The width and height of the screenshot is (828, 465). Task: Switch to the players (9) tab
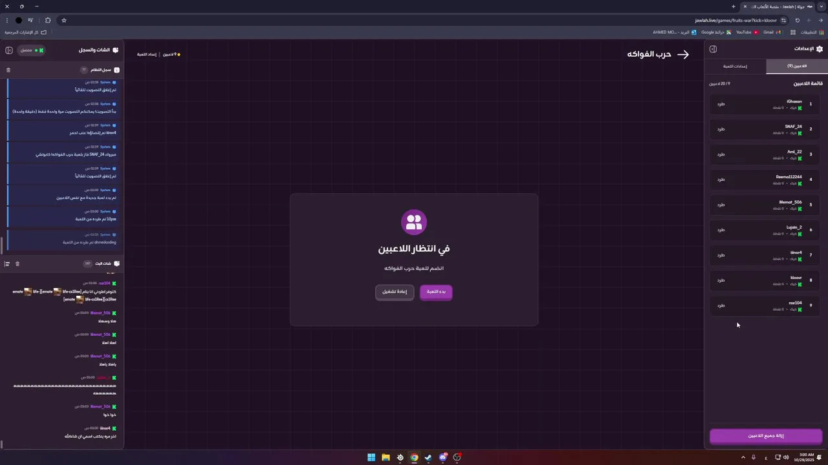click(797, 66)
